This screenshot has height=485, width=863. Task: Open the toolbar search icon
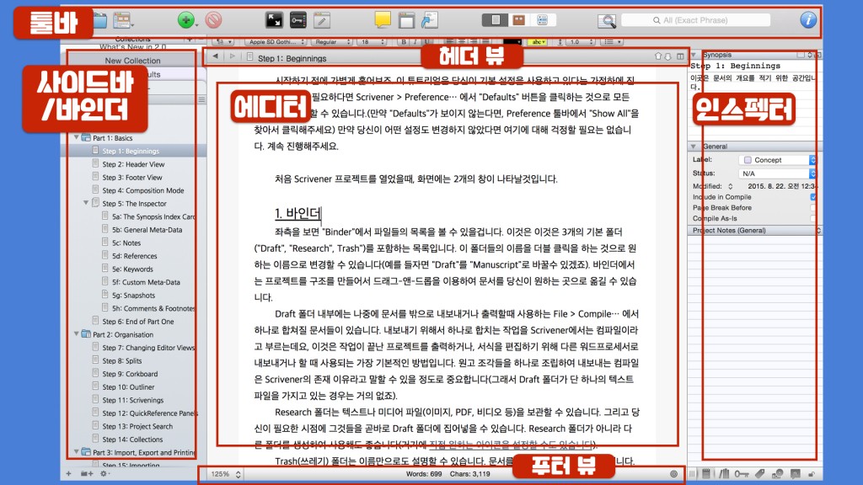[x=607, y=20]
